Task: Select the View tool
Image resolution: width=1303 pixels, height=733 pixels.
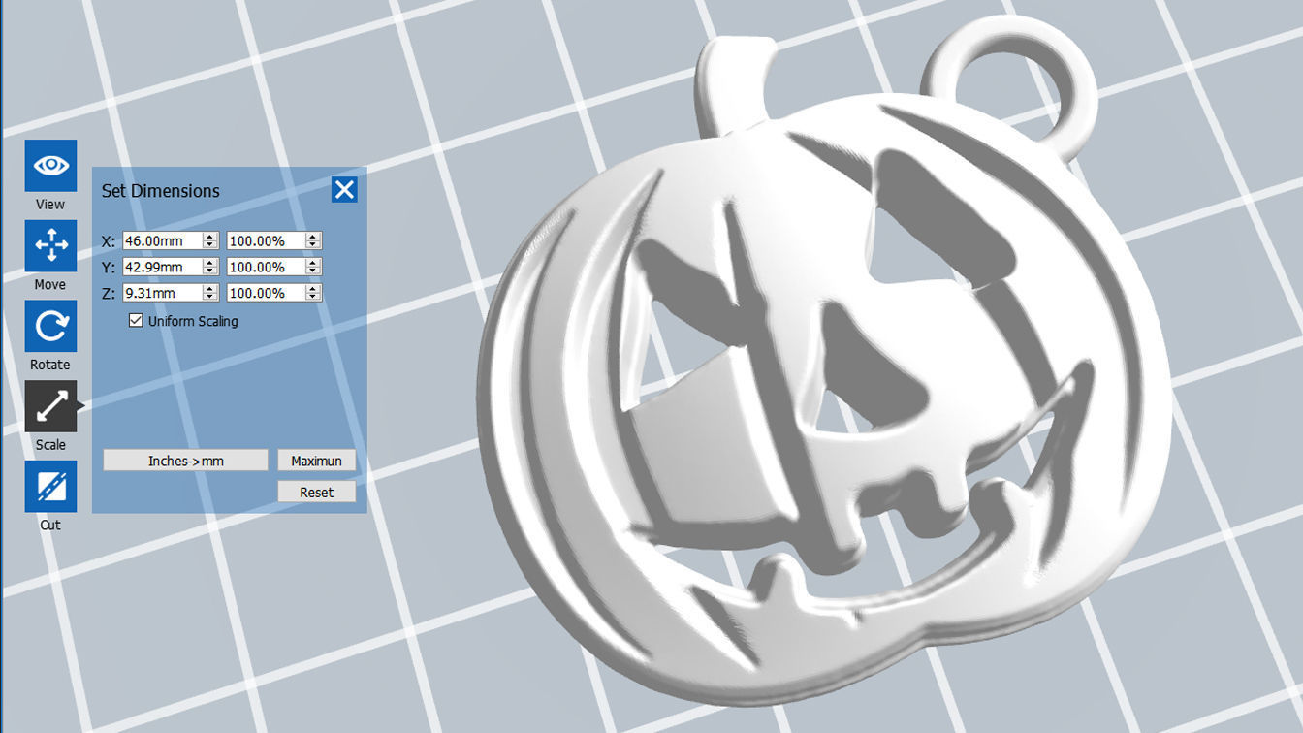Action: click(x=49, y=166)
